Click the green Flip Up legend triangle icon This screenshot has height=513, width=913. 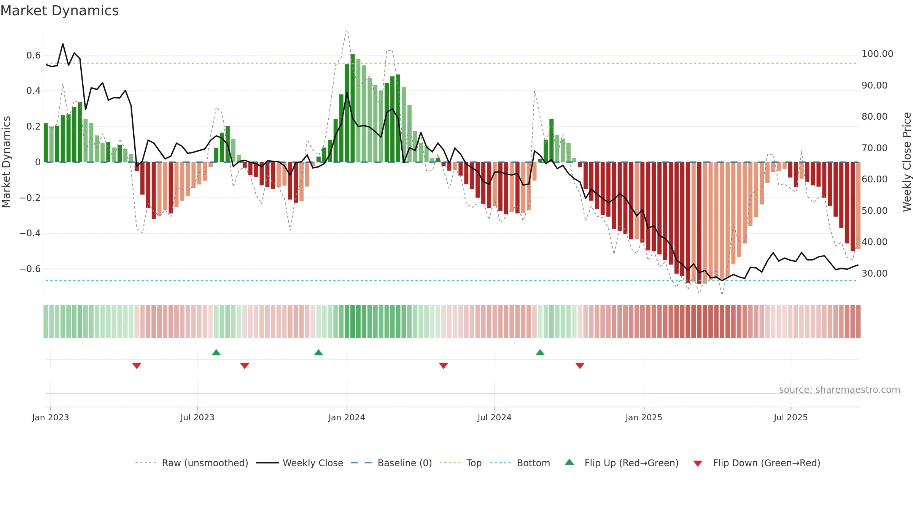(x=569, y=462)
